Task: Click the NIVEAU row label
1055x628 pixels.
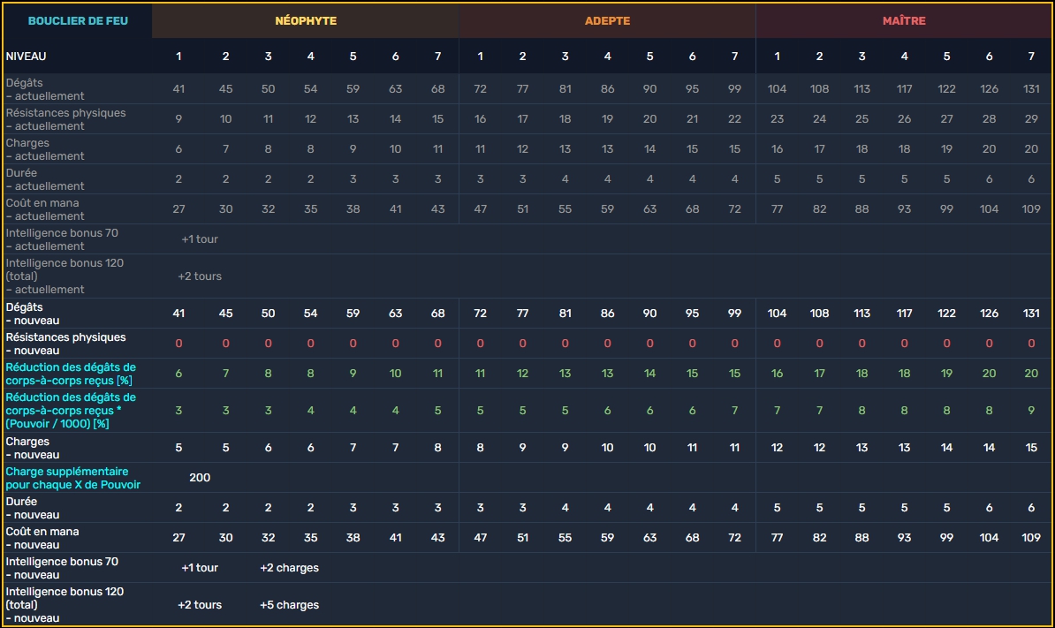Action: click(27, 57)
